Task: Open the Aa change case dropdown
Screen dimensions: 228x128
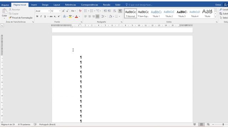Action: [x=73, y=11]
